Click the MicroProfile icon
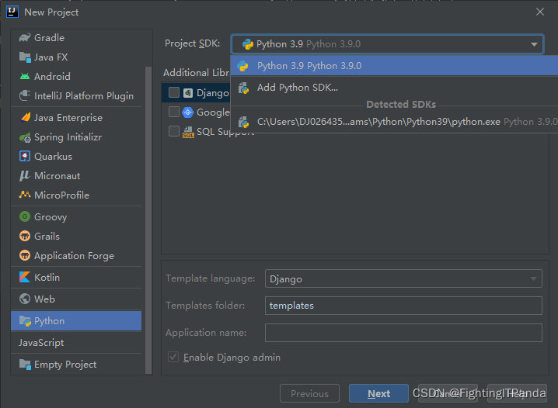The image size is (558, 408). click(x=25, y=195)
